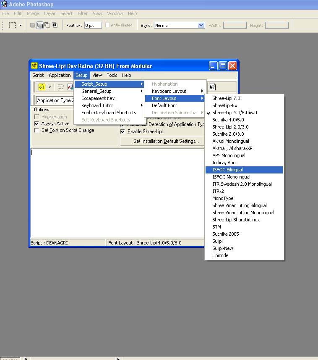Click the context help pointer icon
The width and height of the screenshot is (318, 360).
(x=212, y=87)
